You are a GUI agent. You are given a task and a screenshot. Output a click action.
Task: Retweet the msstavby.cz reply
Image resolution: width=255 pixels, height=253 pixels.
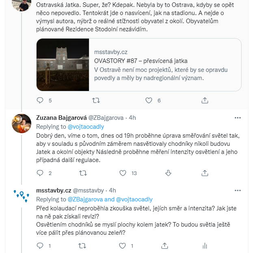coord(82,246)
